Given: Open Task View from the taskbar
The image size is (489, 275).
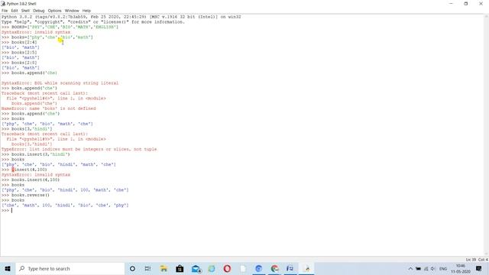Looking at the screenshot, I should pyautogui.click(x=147, y=268).
